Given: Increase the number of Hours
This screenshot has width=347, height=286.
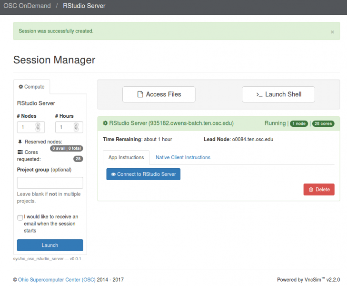Looking at the screenshot, I should pos(76,125).
